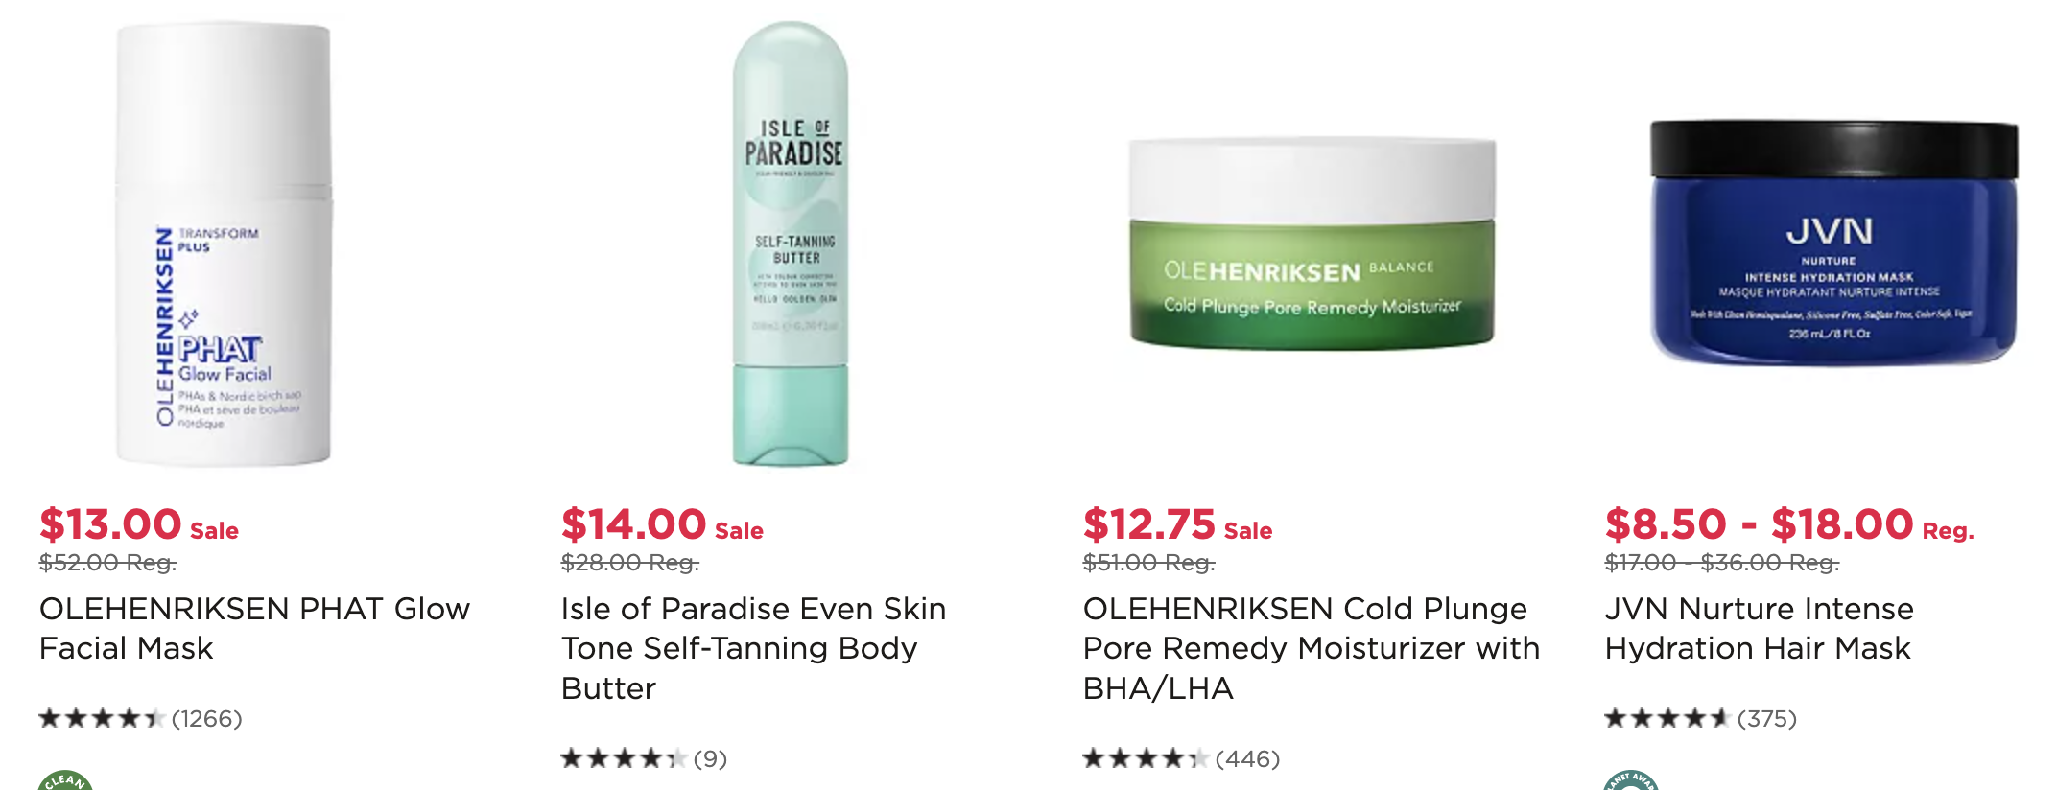View star rating for Cold Plunge moisturizer

[x=1146, y=758]
